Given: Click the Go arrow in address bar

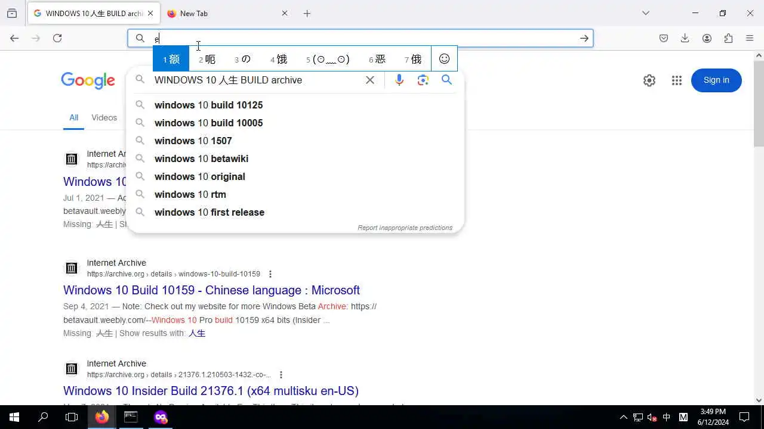Looking at the screenshot, I should point(584,38).
